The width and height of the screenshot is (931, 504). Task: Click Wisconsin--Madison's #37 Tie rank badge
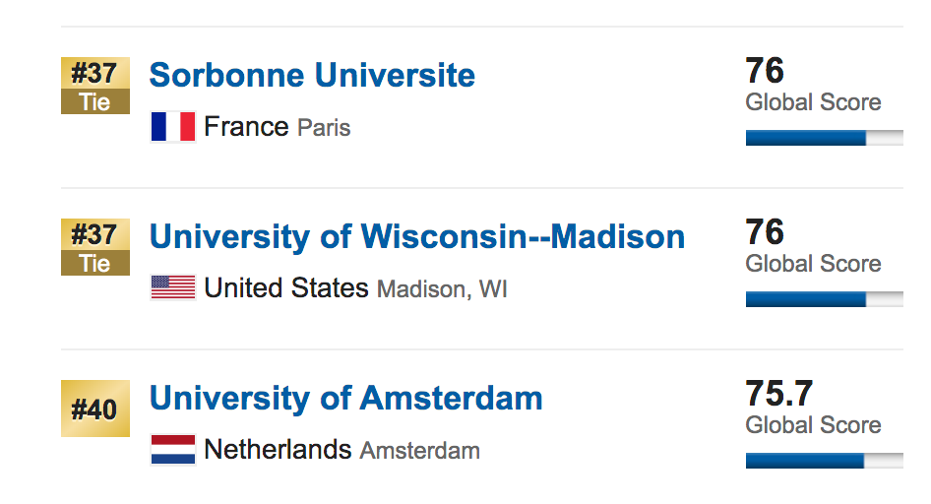point(95,247)
